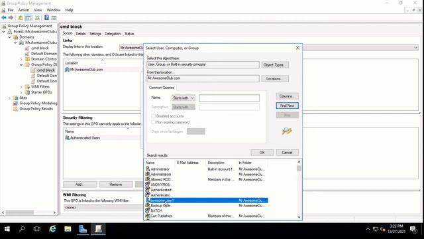Click the Columns... button
Screen dimensions: 424x239
click(x=287, y=96)
